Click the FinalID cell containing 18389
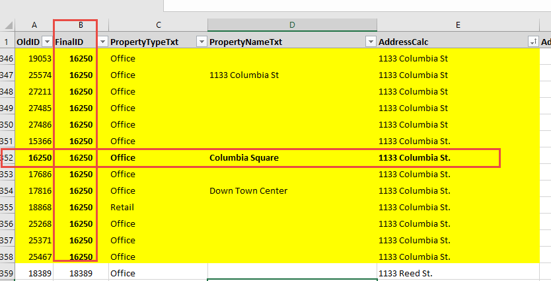This screenshot has height=281, width=551. [x=81, y=272]
